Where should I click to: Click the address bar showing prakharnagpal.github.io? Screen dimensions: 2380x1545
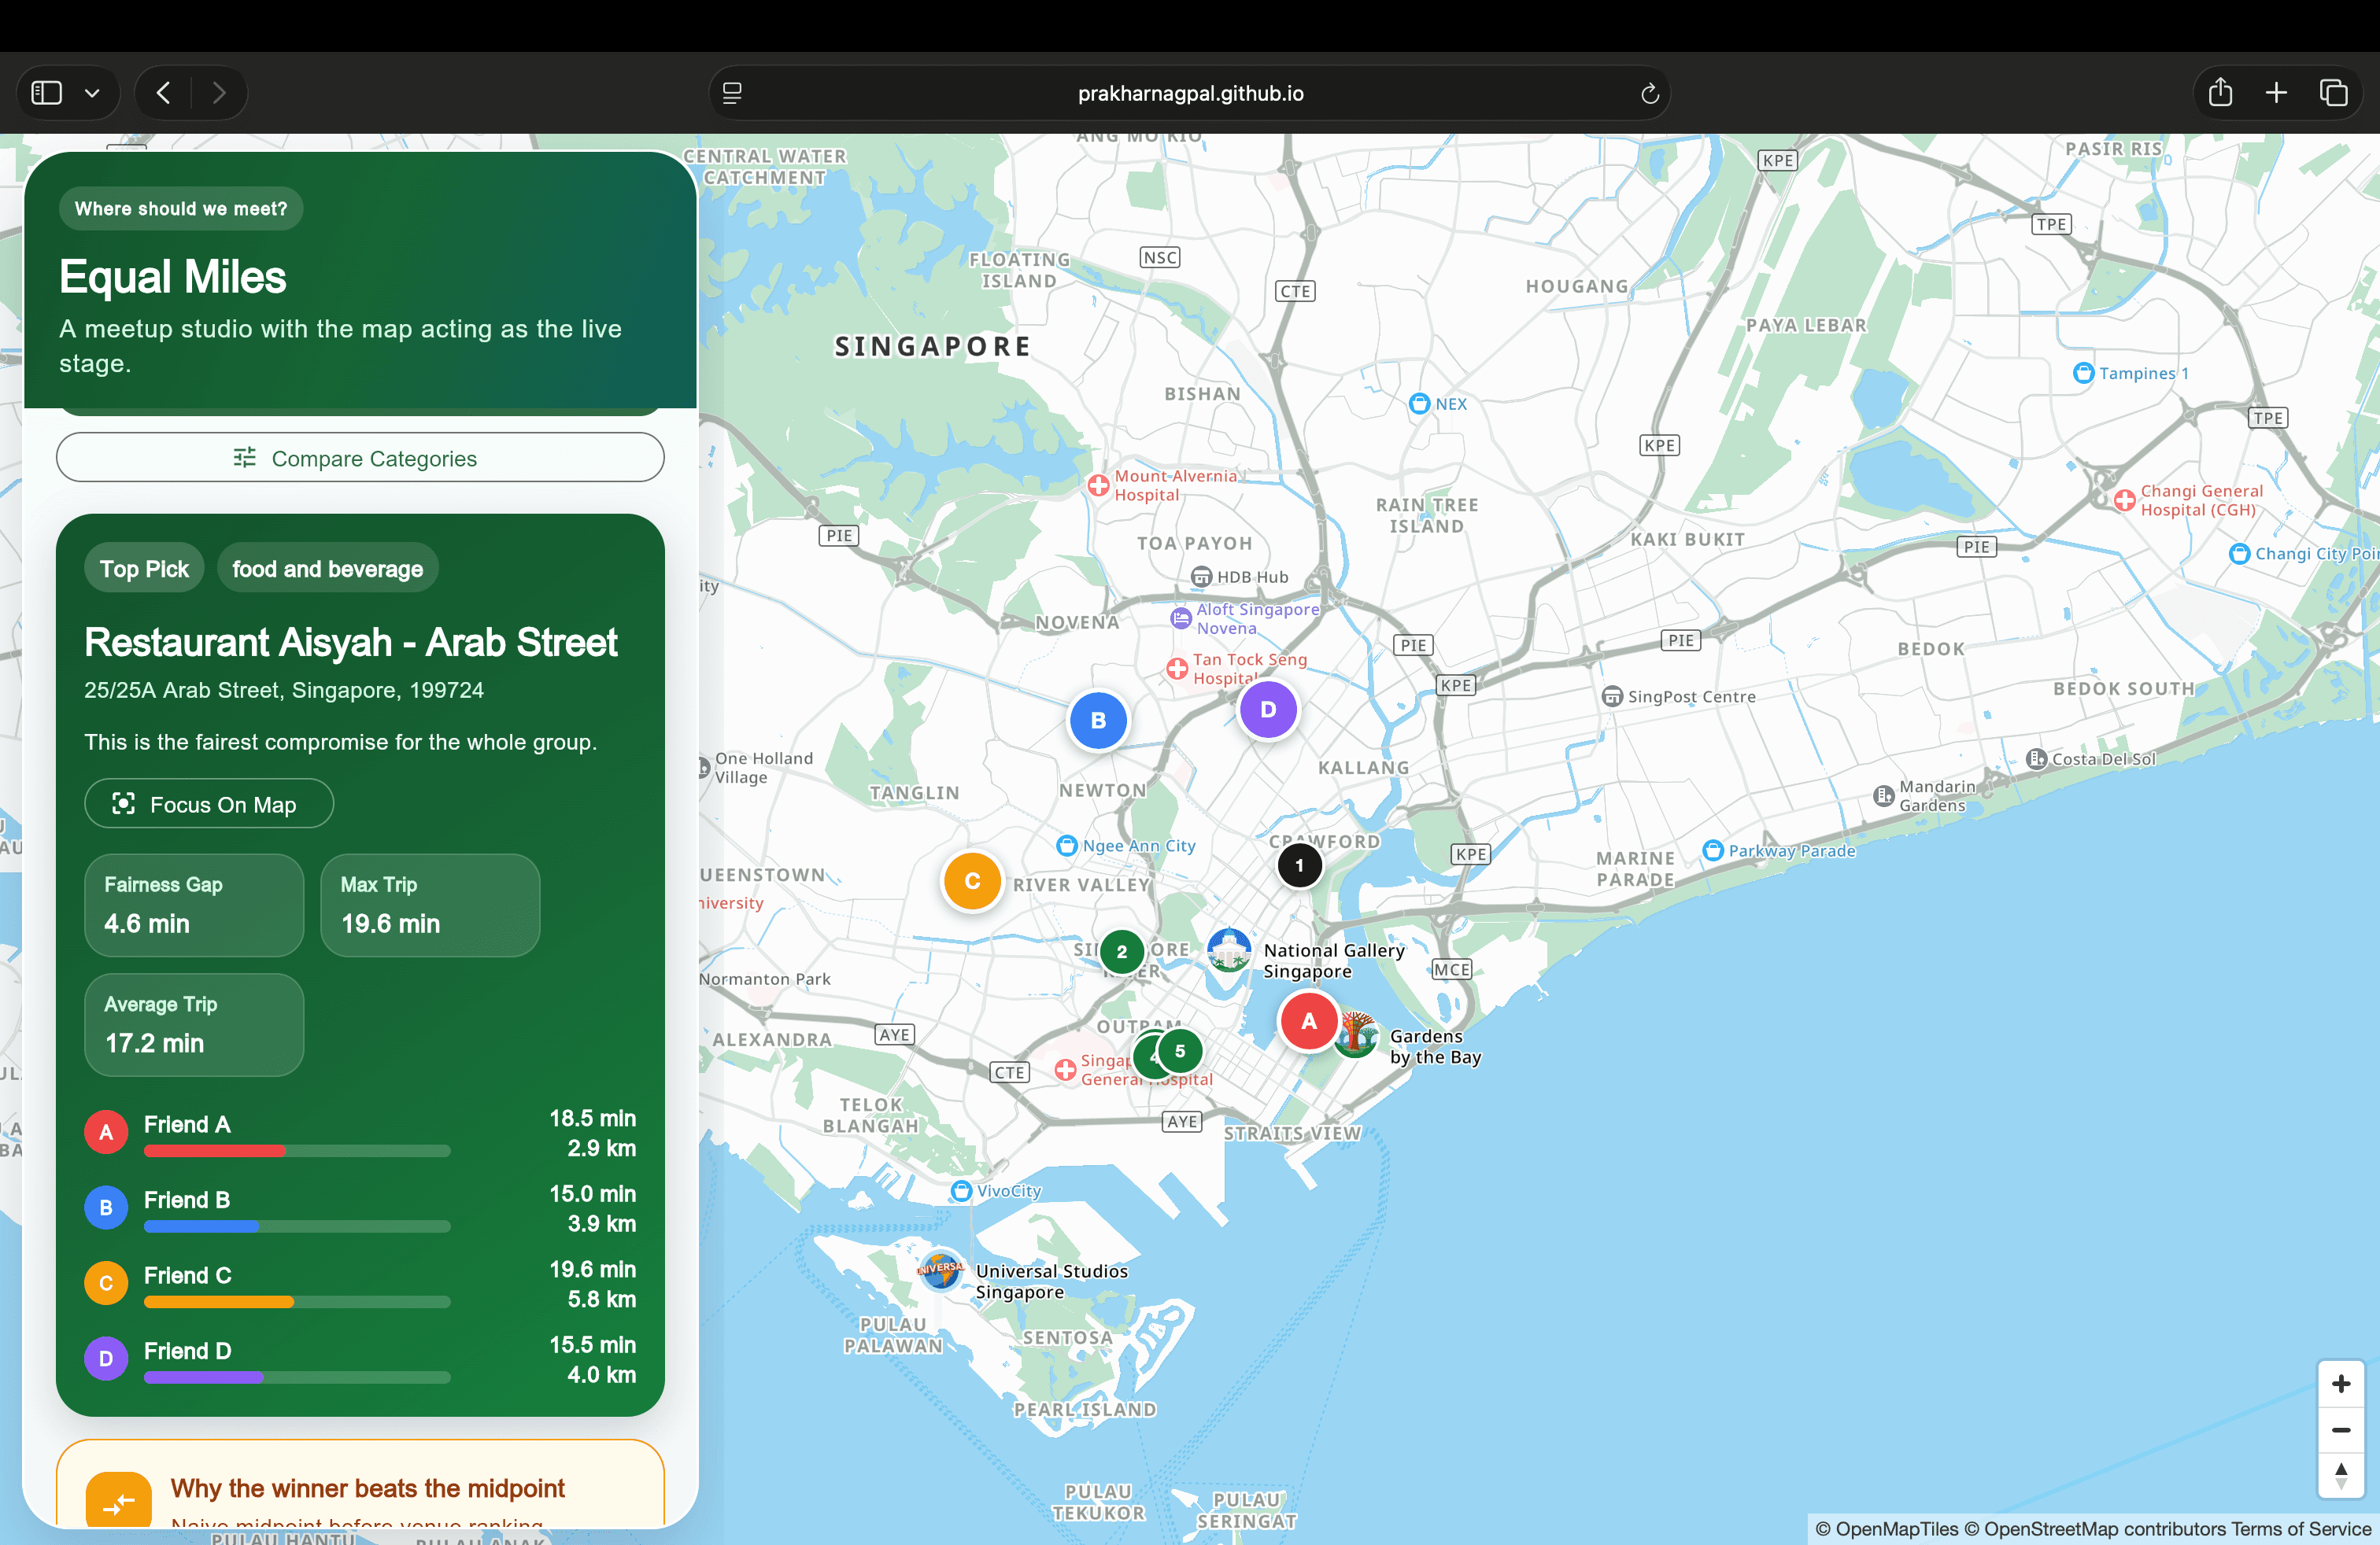click(1190, 93)
